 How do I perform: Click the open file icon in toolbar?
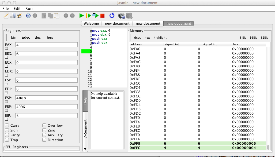(13, 16)
